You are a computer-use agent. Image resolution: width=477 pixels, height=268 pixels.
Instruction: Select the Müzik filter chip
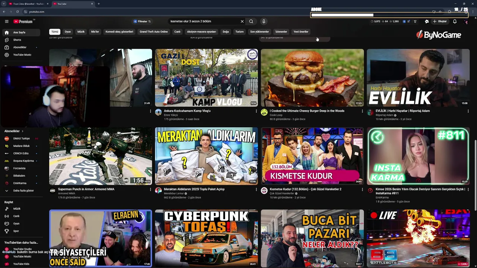pyautogui.click(x=81, y=32)
